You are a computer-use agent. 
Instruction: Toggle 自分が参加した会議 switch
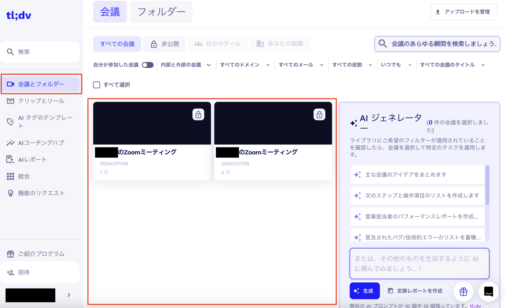point(148,65)
